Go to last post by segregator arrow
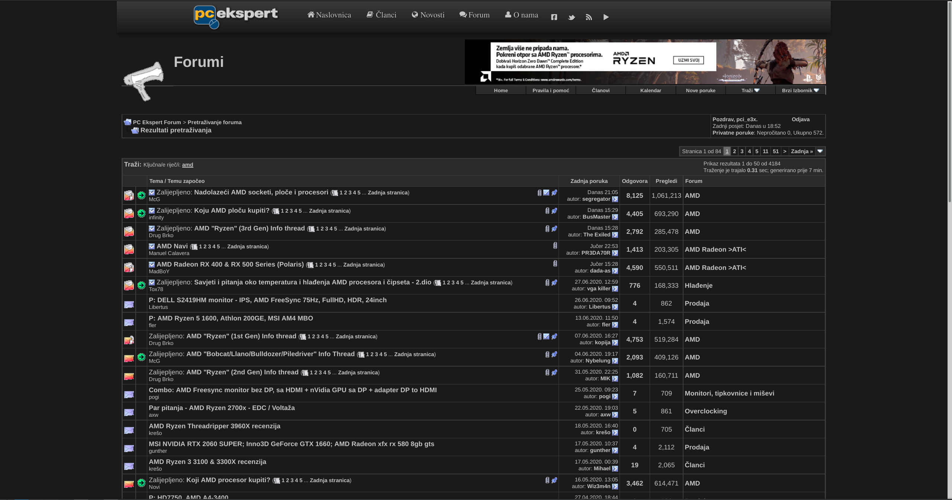Screen dimensions: 952x500 pos(615,199)
